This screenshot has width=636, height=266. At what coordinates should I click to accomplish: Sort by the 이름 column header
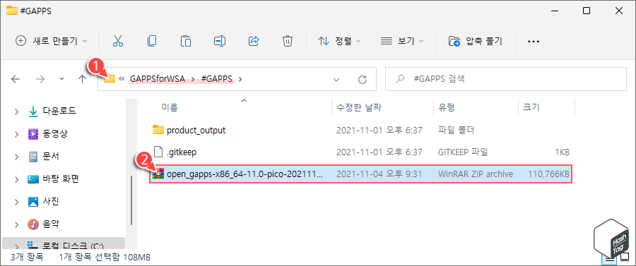coord(170,108)
